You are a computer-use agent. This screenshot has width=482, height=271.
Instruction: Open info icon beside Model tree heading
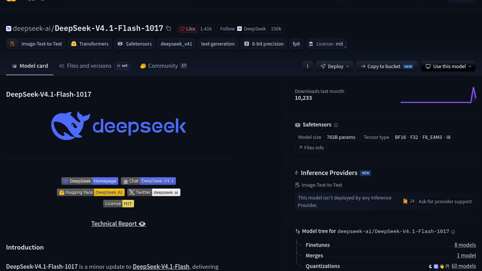point(453,232)
